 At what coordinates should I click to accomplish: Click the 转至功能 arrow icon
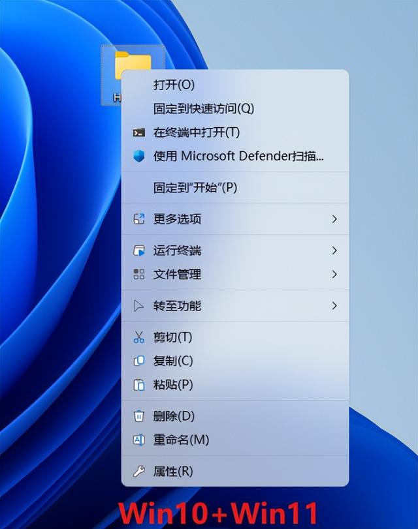point(138,306)
